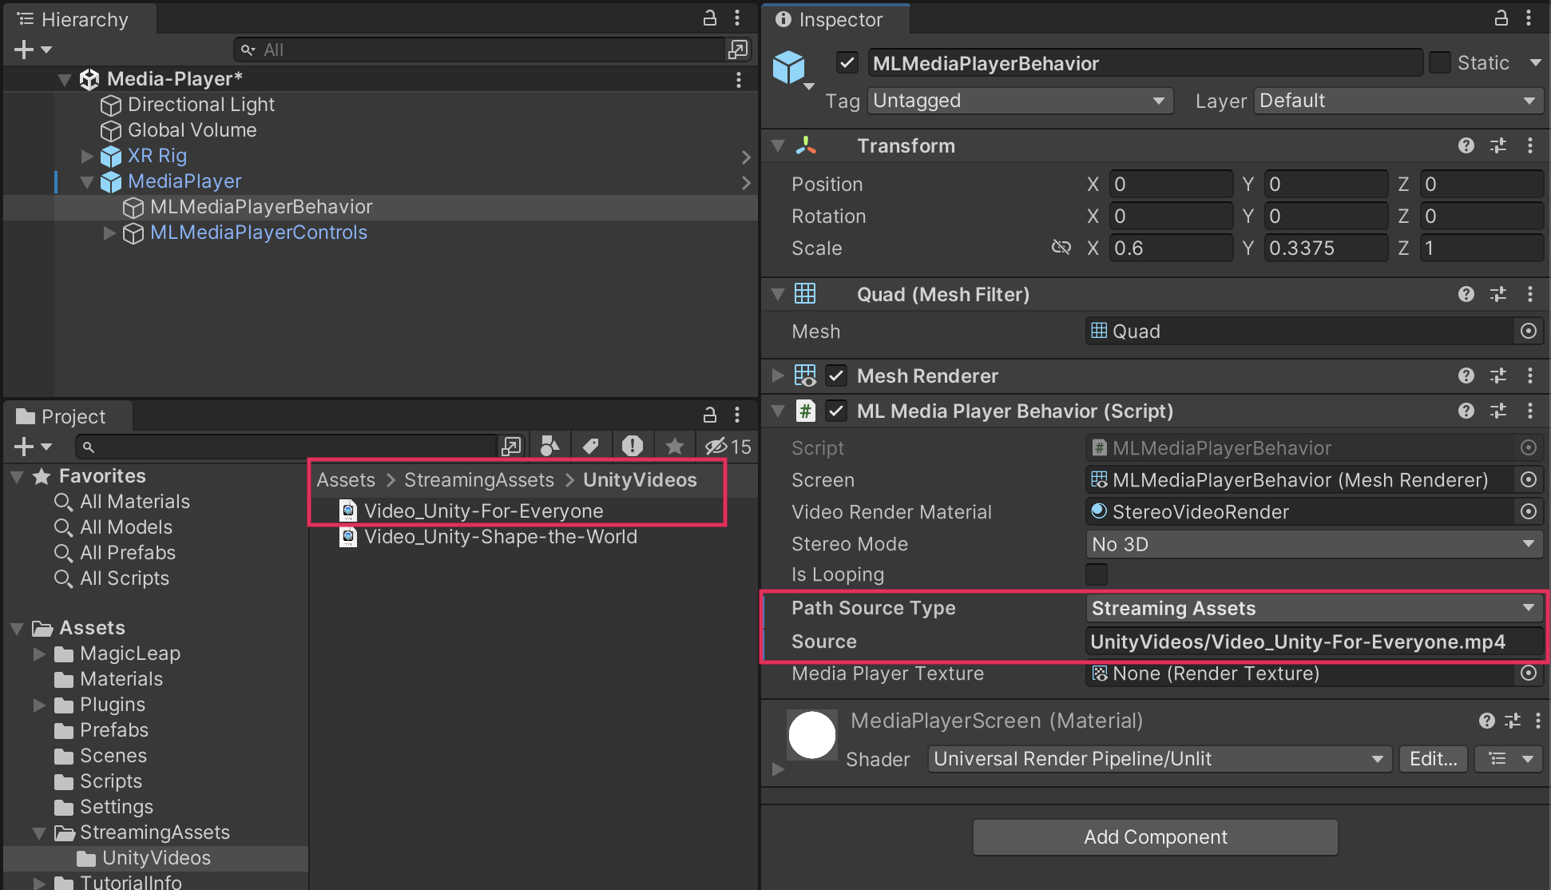Click the constrained proportions link icon for Scale
The image size is (1551, 890).
[1061, 248]
